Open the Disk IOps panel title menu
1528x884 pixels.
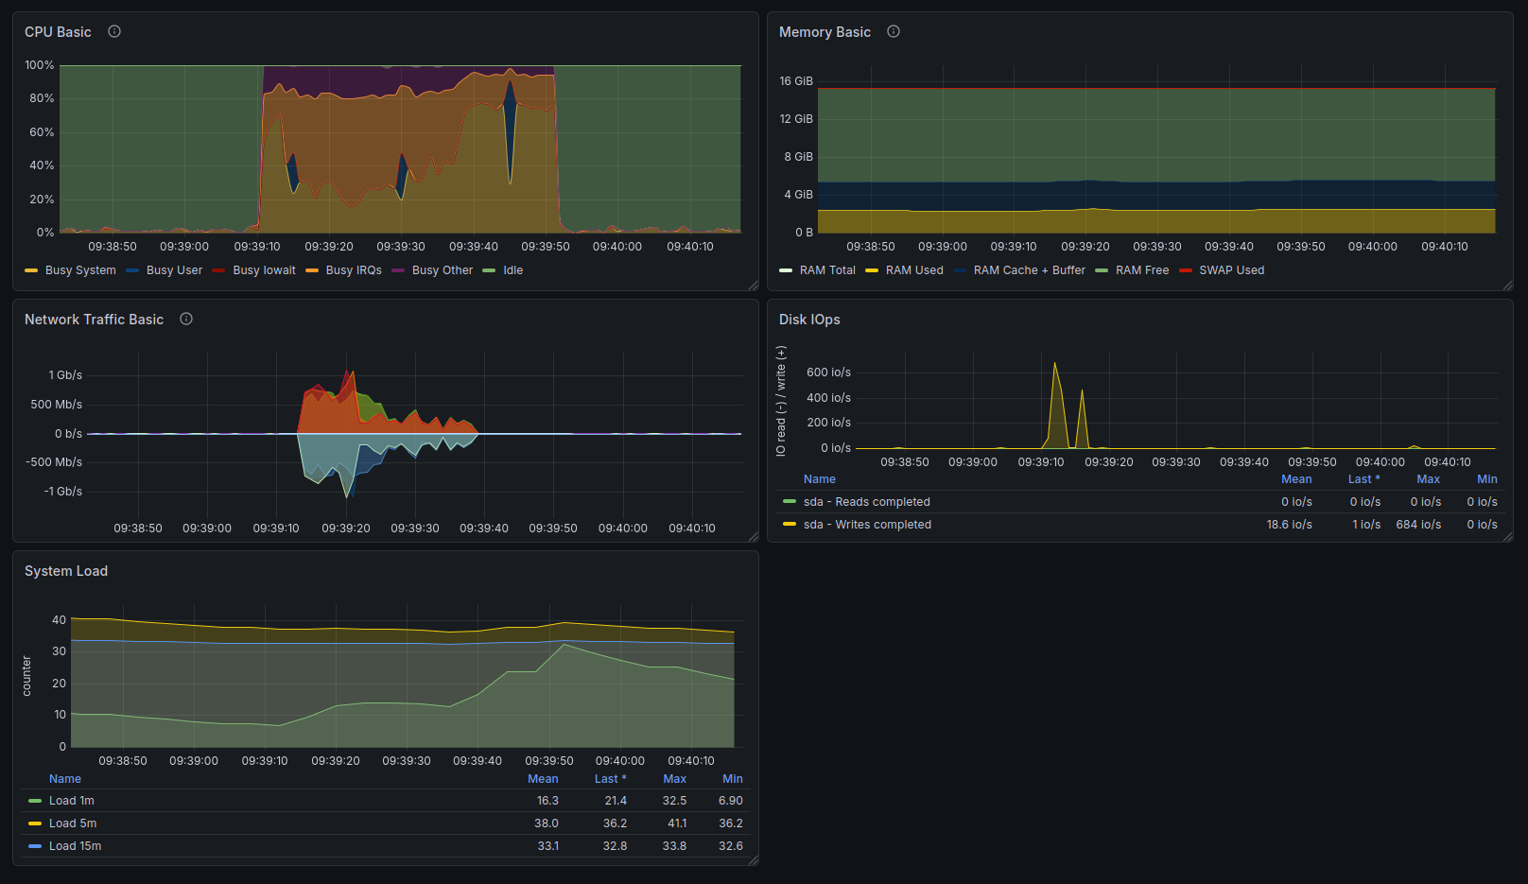[x=809, y=320]
